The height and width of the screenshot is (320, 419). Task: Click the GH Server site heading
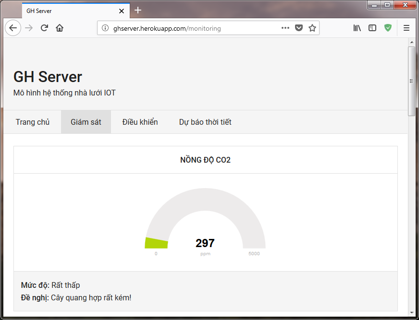[48, 77]
